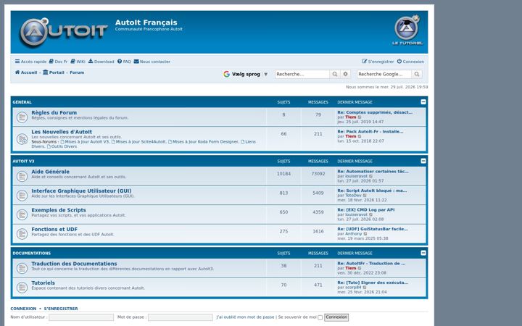522x326 pixels.
Task: Open the Le Tutoriel graduation-cap icon
Action: point(407,30)
